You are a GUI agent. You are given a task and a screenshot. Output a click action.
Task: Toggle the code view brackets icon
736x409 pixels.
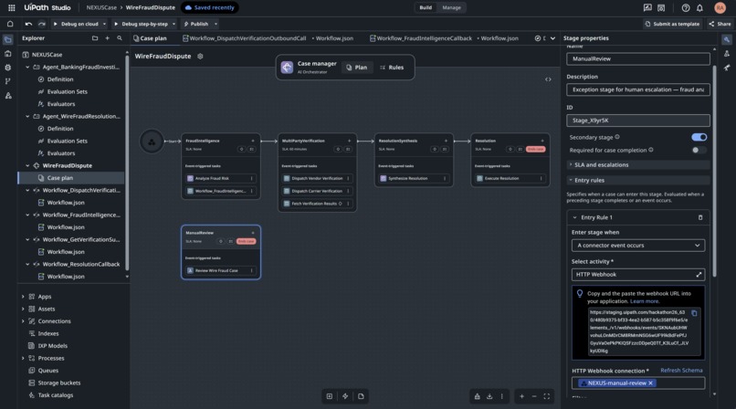(x=548, y=79)
